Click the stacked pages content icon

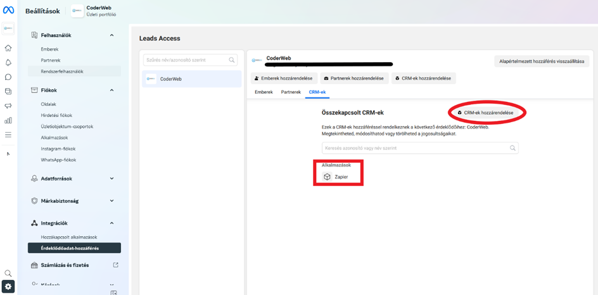tap(8, 91)
